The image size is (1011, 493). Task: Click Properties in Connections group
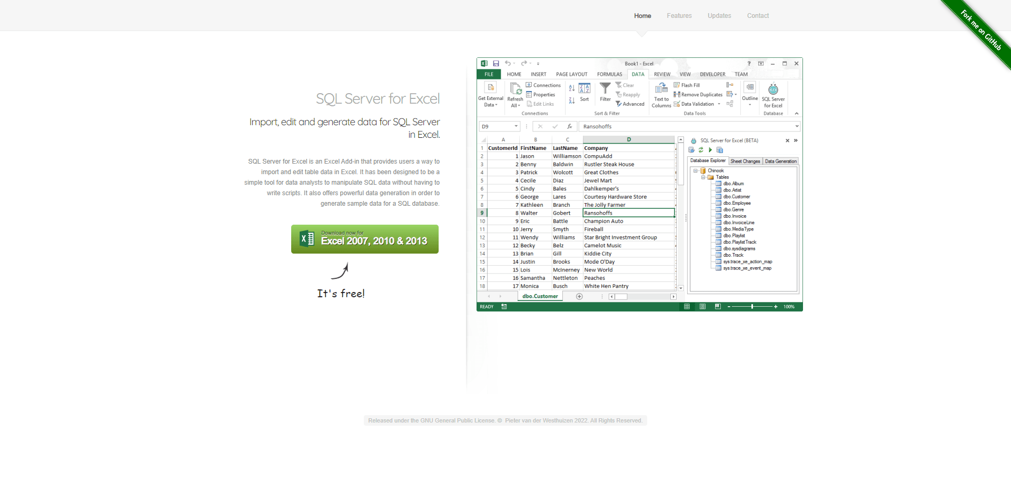point(540,95)
